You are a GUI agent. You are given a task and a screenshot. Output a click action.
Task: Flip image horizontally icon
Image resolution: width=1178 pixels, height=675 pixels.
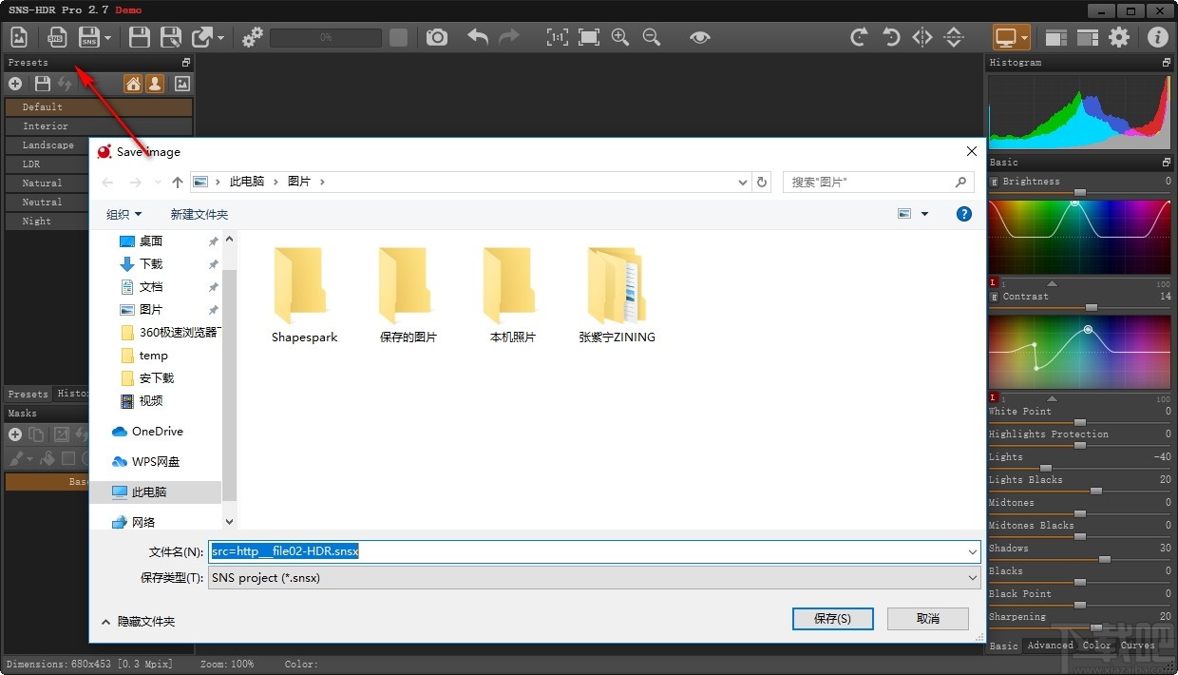click(922, 37)
